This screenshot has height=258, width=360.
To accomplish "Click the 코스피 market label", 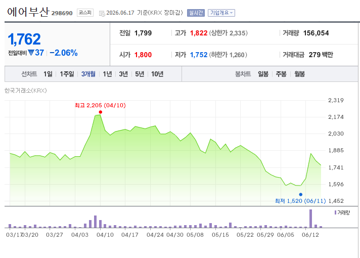I will coord(85,13).
